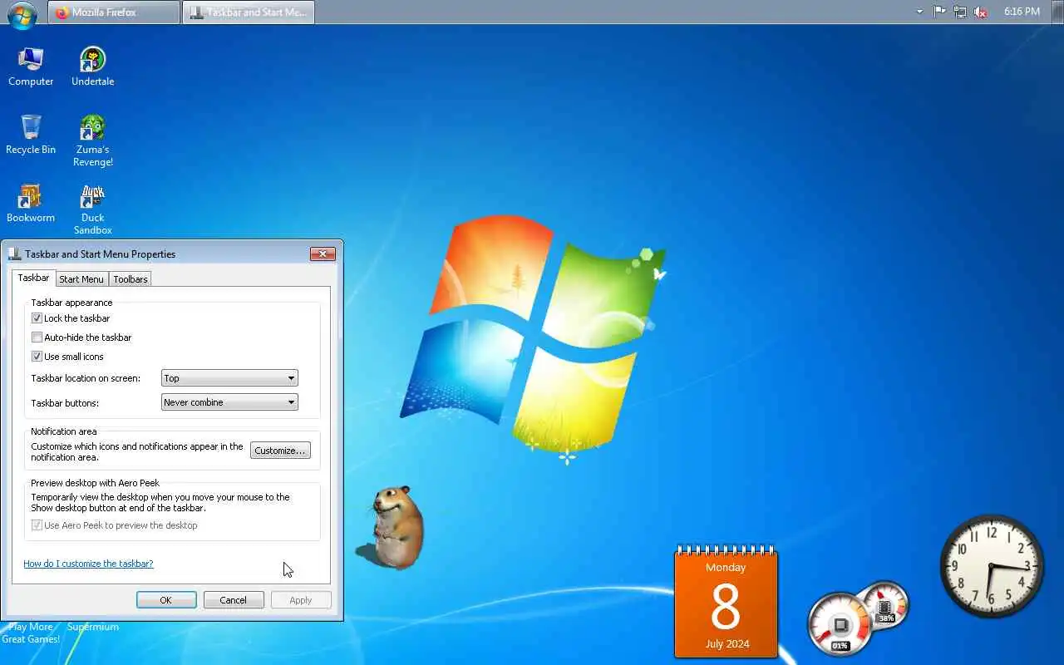Click the calendar gadget showing Monday 8
Screen dimensions: 1064x665
tap(726, 601)
